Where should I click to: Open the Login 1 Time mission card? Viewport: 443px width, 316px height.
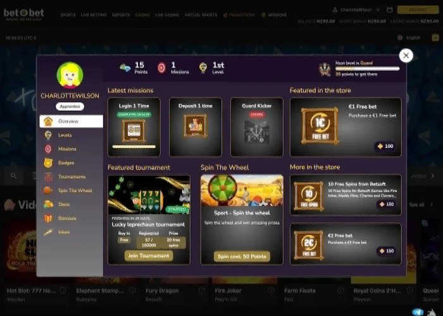click(134, 127)
